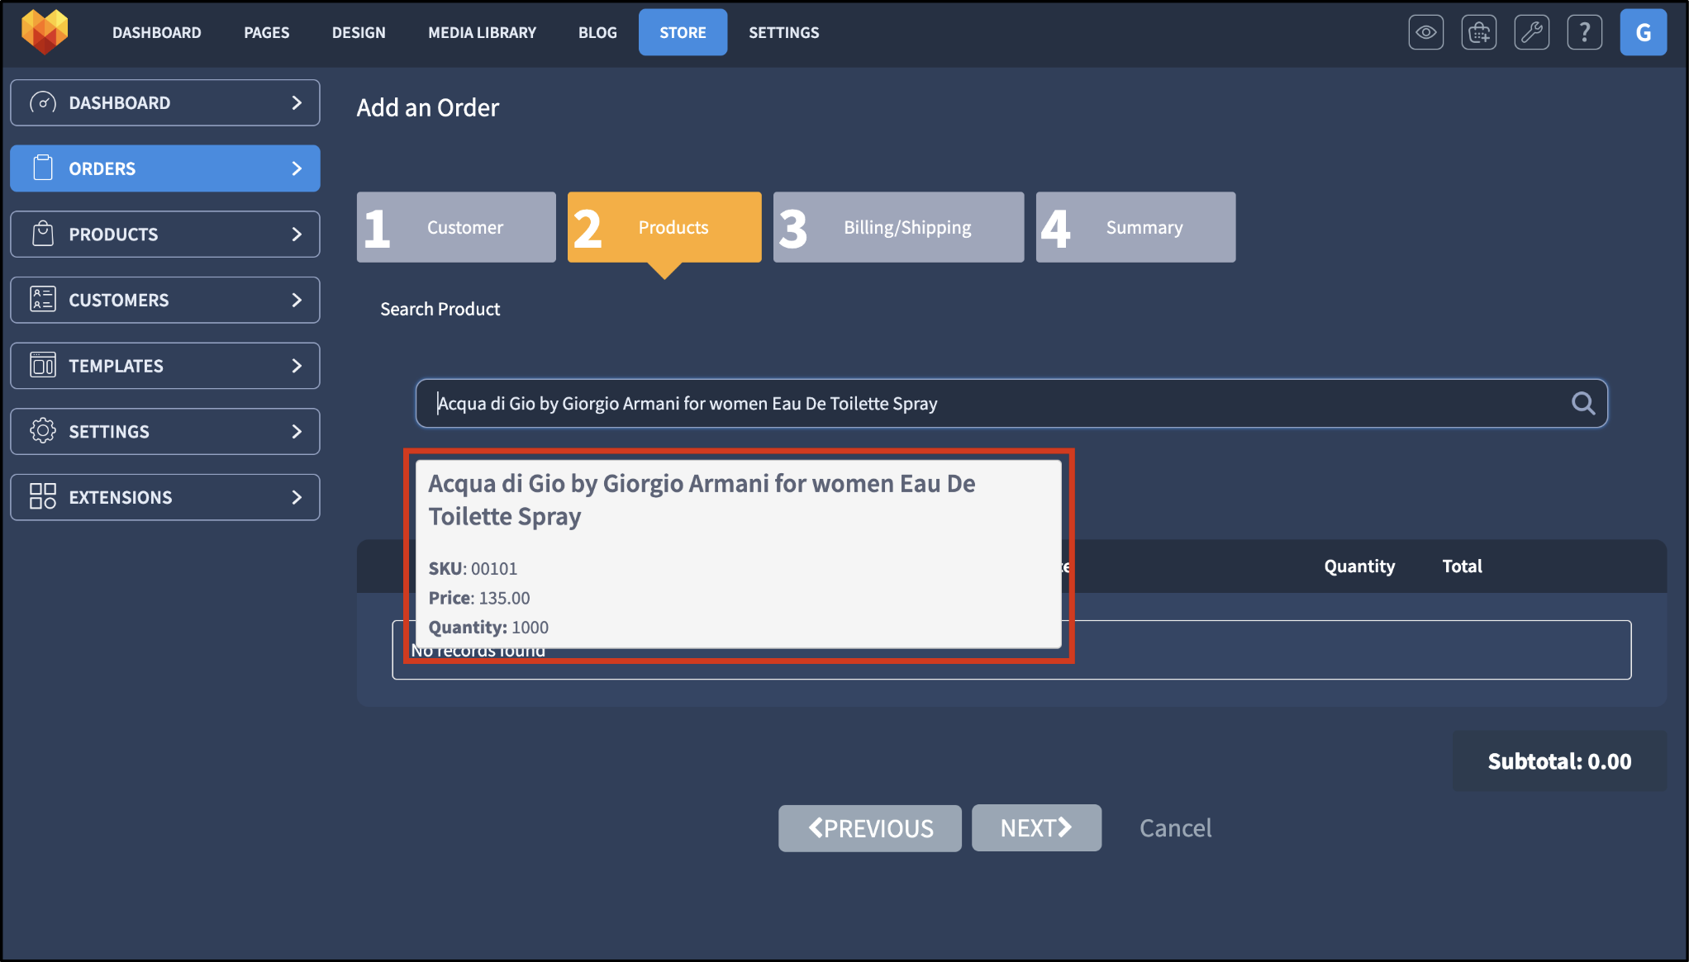Screen dimensions: 1689x962
Task: Open the wrench tools icon
Action: 1531,33
